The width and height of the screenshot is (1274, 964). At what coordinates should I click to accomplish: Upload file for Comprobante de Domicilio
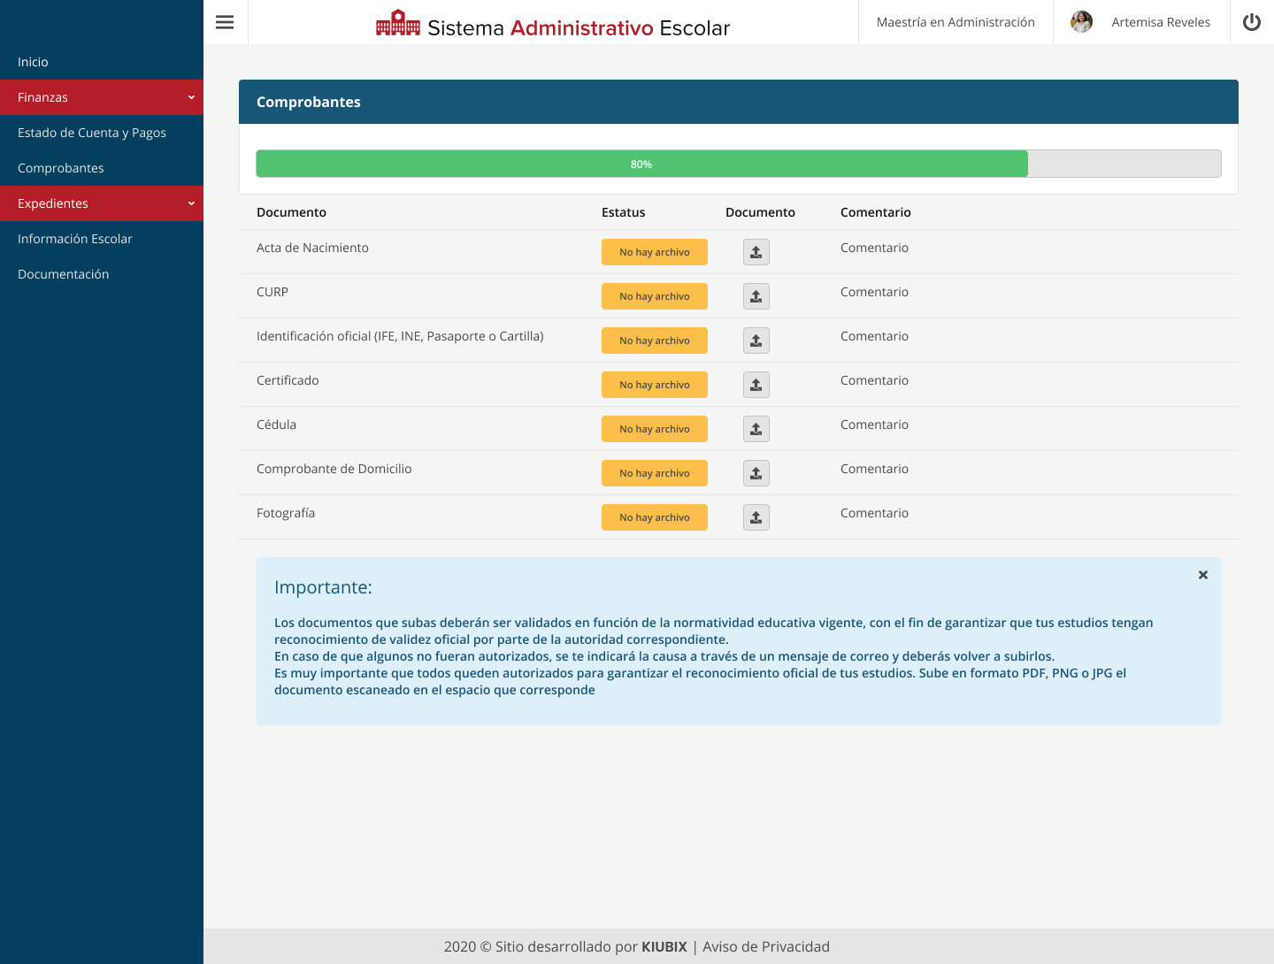(756, 473)
